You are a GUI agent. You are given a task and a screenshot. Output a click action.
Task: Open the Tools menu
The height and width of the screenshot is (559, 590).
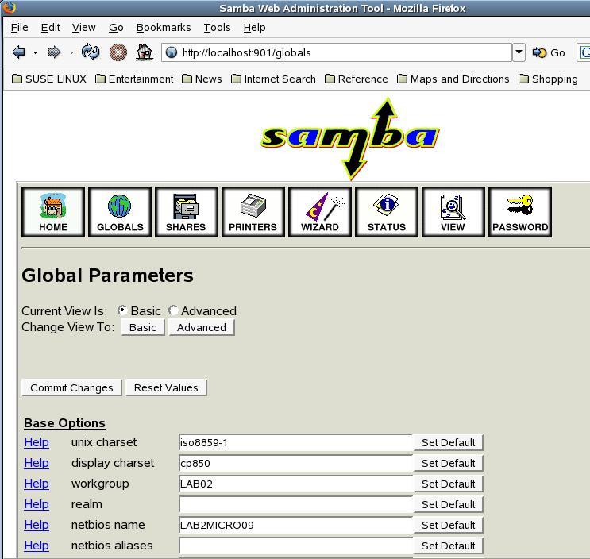click(217, 28)
